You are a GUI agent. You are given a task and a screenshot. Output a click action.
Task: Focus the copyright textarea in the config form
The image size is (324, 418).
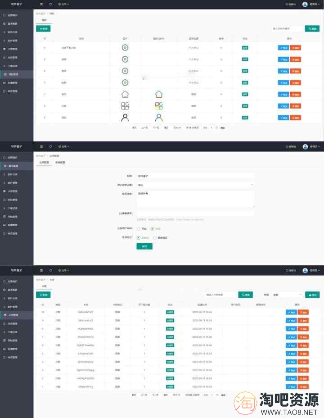click(195, 199)
